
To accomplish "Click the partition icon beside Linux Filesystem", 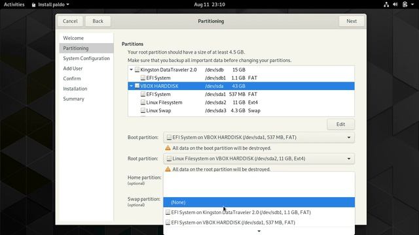I will [143, 102].
